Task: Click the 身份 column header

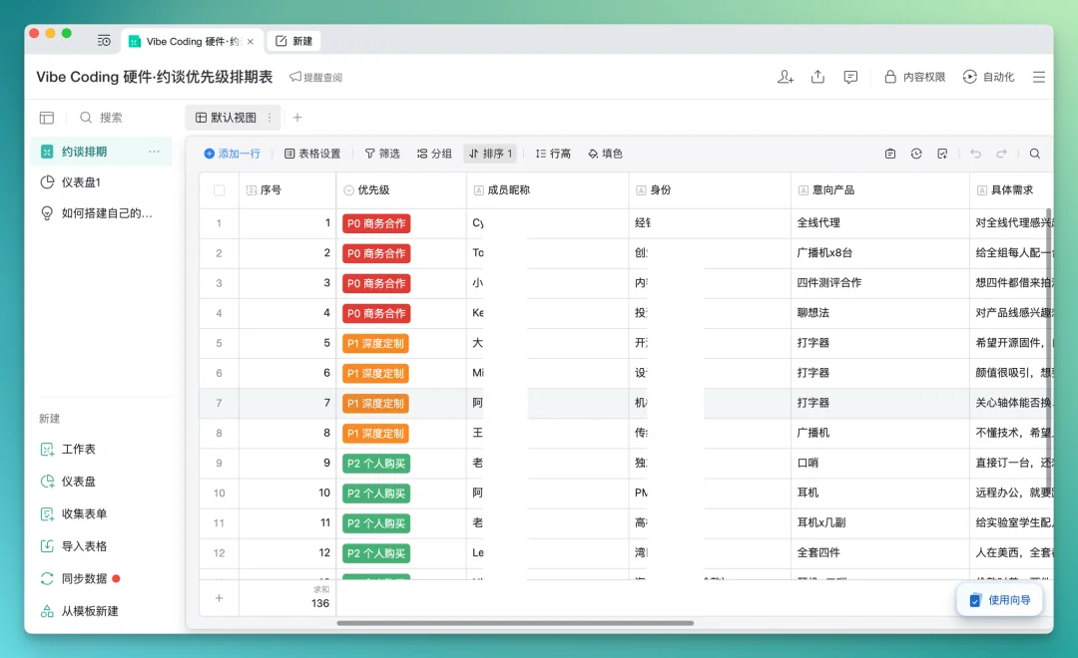Action: point(710,190)
